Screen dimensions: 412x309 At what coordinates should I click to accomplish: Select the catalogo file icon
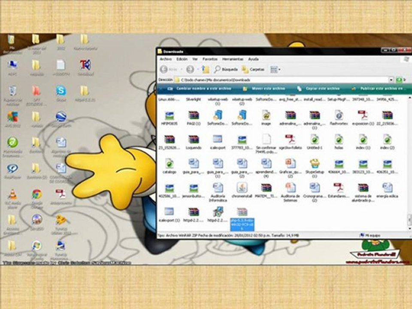(x=169, y=167)
